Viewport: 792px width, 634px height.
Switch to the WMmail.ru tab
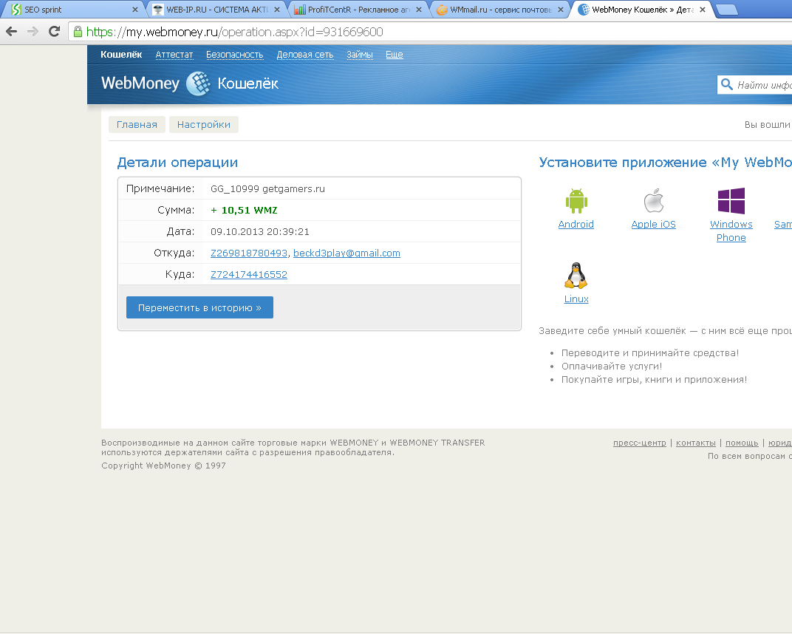(500, 10)
